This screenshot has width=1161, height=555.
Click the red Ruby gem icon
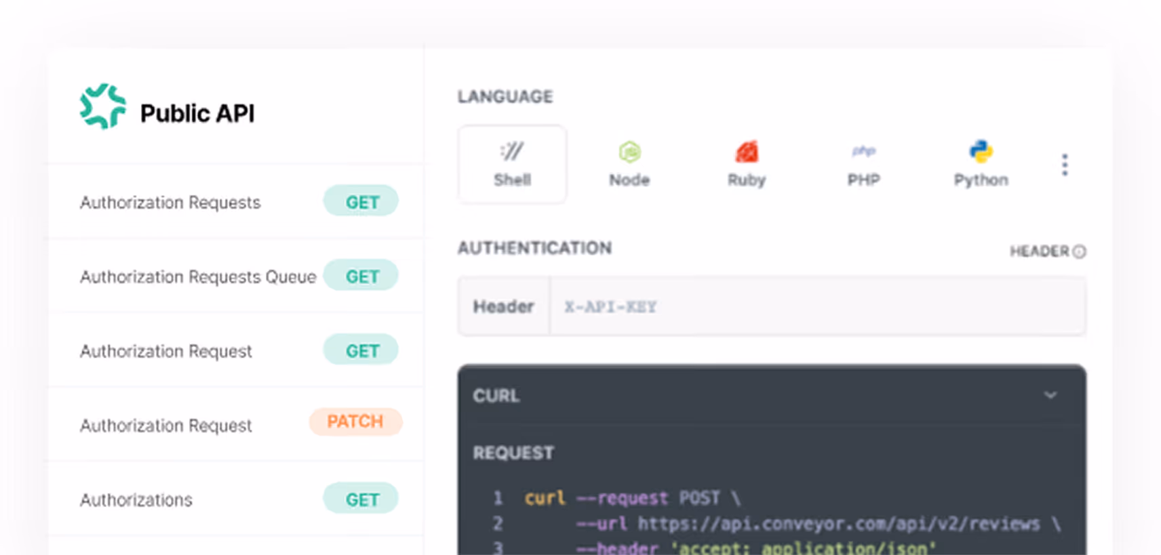tap(747, 152)
